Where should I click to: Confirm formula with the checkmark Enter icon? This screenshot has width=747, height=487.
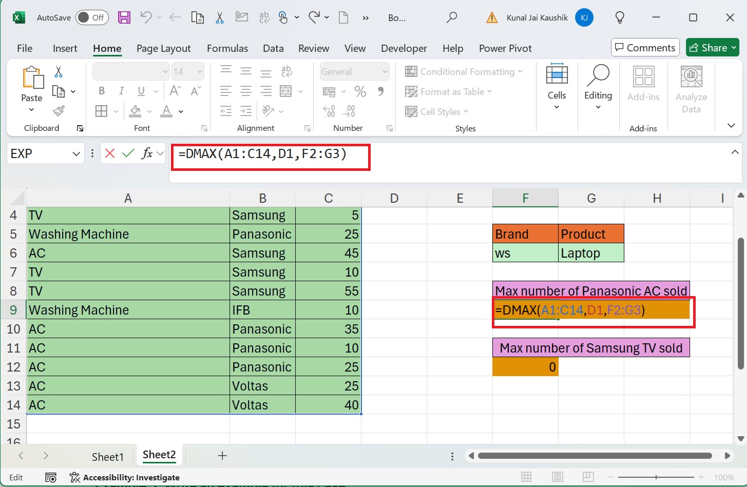point(128,153)
